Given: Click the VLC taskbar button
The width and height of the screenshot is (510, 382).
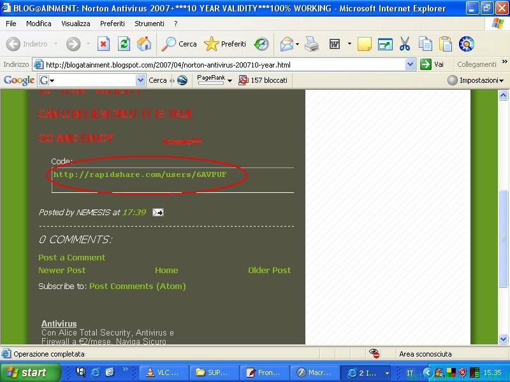Looking at the screenshot, I should (x=164, y=372).
